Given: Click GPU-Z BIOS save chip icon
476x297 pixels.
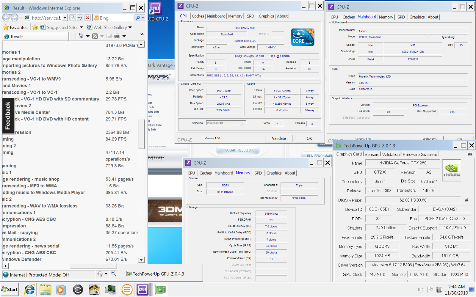Looking at the screenshot, I should click(466, 200).
